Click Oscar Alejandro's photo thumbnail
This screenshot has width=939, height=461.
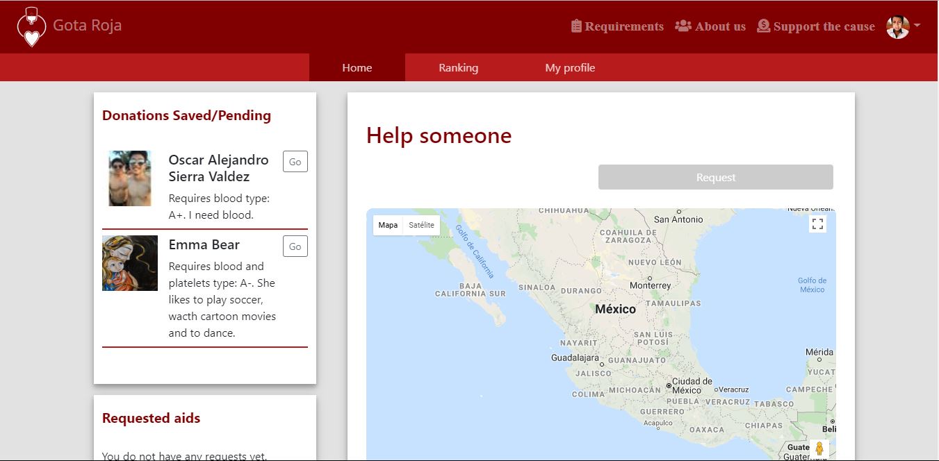click(130, 178)
